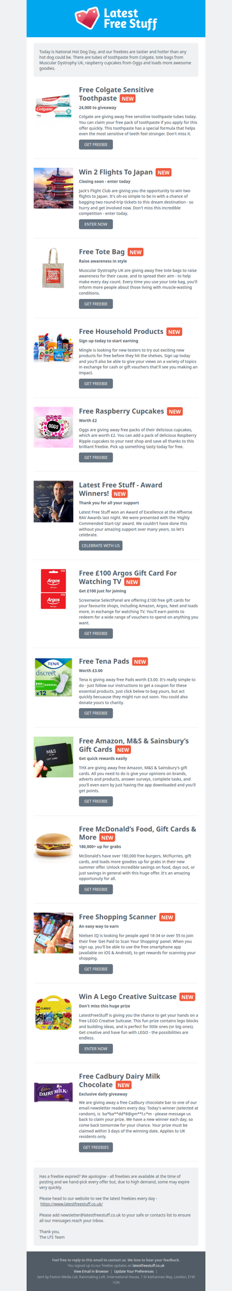Open the Free Household Products heading link
This screenshot has height=1291, width=232.
pos(121,332)
